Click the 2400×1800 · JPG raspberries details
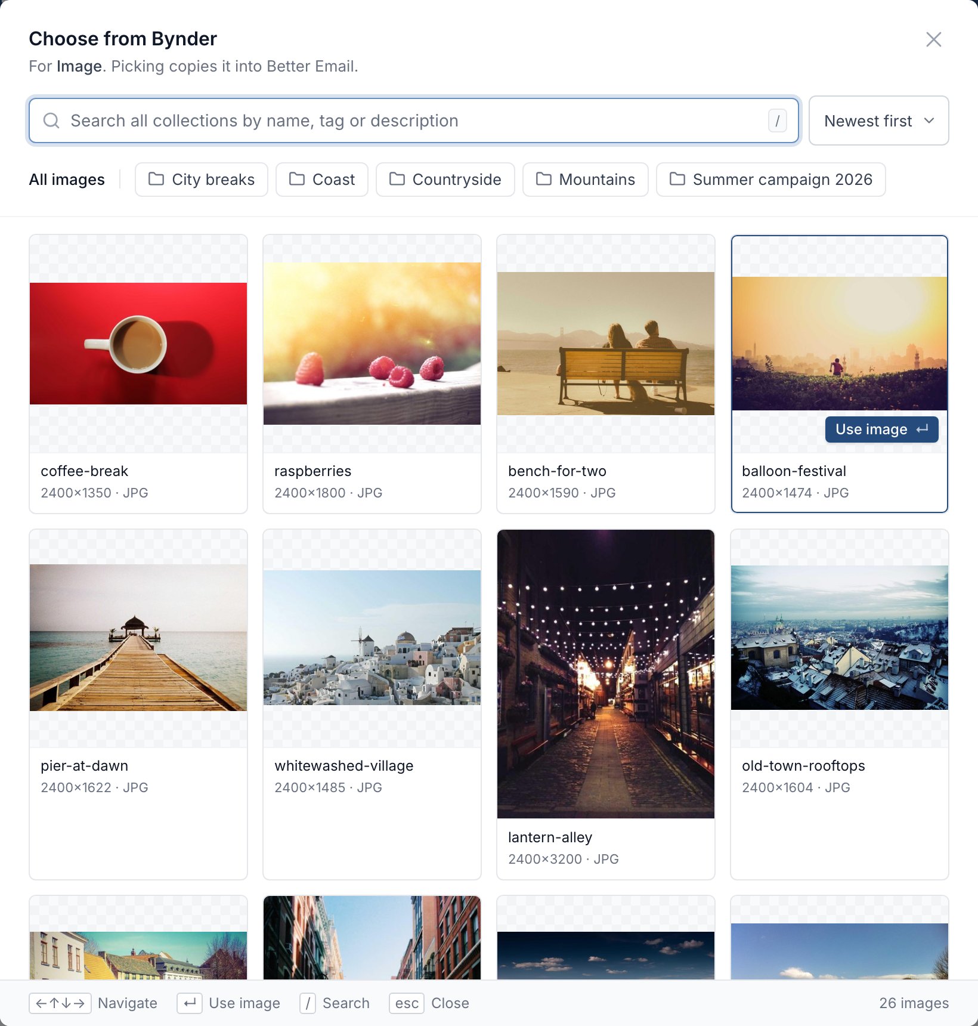This screenshot has width=978, height=1026. (328, 493)
